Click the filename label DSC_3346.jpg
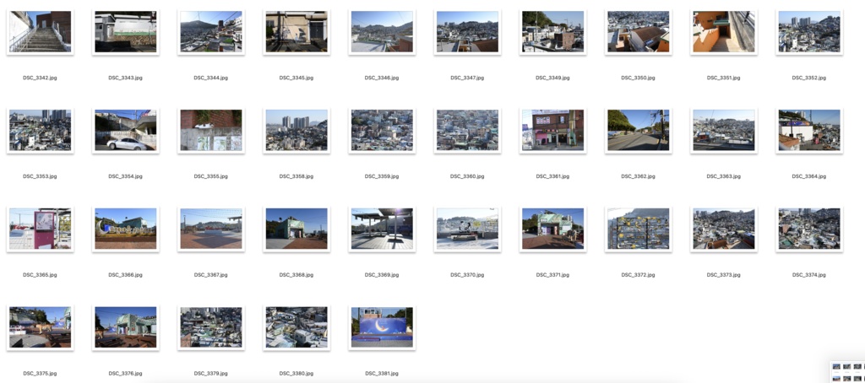 (x=382, y=78)
